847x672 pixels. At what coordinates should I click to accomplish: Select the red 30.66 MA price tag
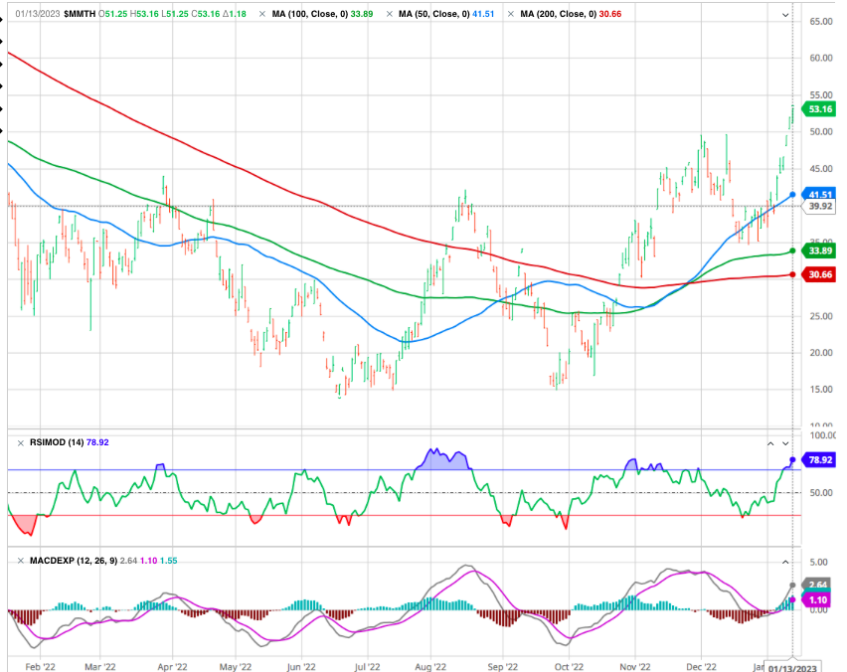[820, 274]
